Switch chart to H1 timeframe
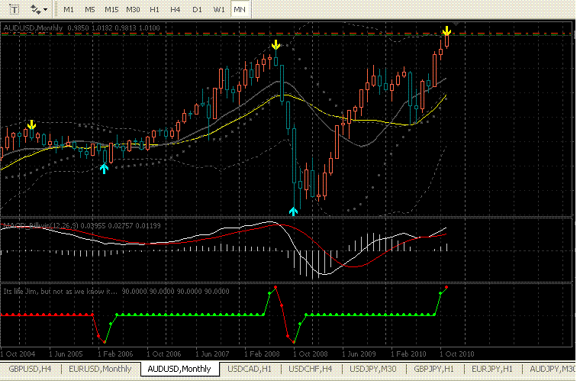The image size is (580, 381). [154, 10]
